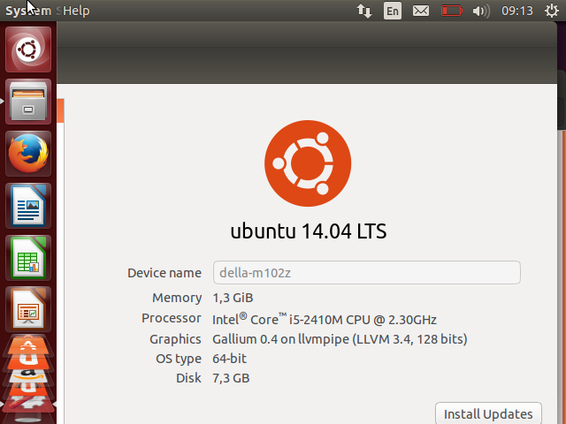Viewport: 566px width, 424px height.
Task: Click the OS type value 64-bit
Action: pyautogui.click(x=229, y=359)
